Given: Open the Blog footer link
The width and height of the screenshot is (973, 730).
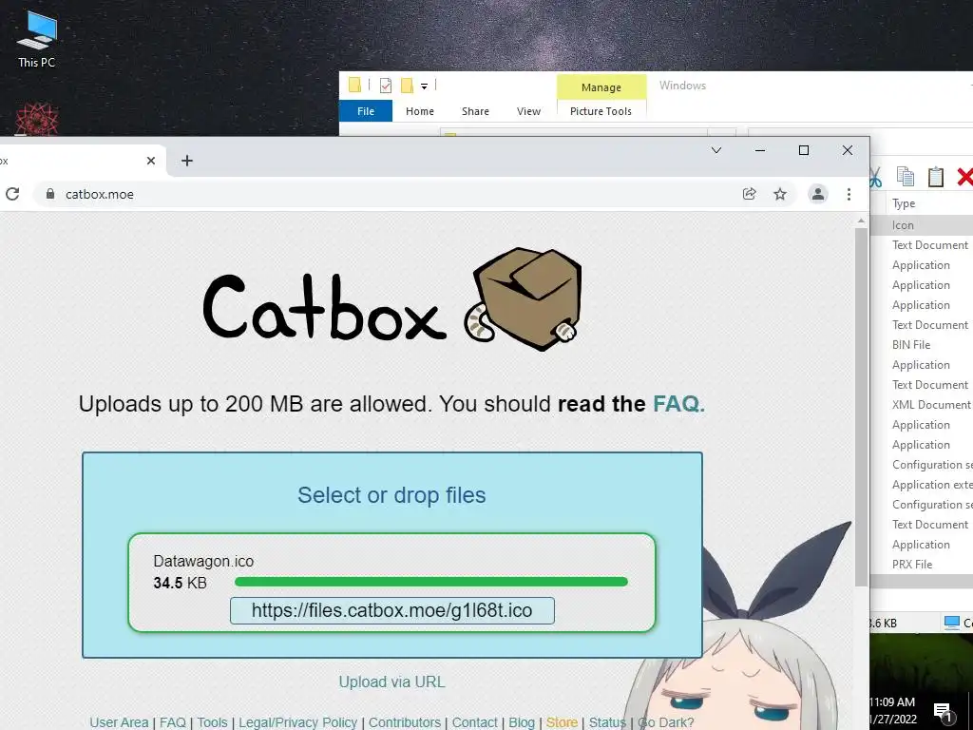Looking at the screenshot, I should pyautogui.click(x=522, y=722).
